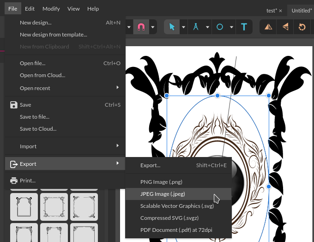The height and width of the screenshot is (242, 314).
Task: Close the test* document tab
Action: (x=281, y=11)
